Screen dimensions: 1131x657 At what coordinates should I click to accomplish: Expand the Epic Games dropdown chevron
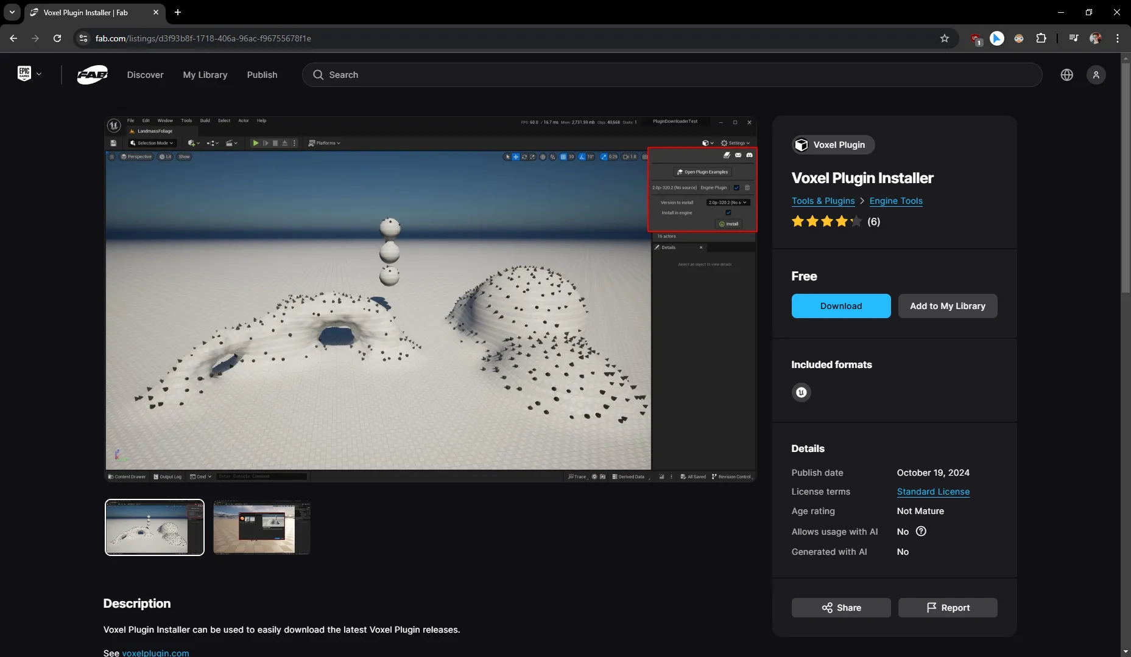[38, 73]
